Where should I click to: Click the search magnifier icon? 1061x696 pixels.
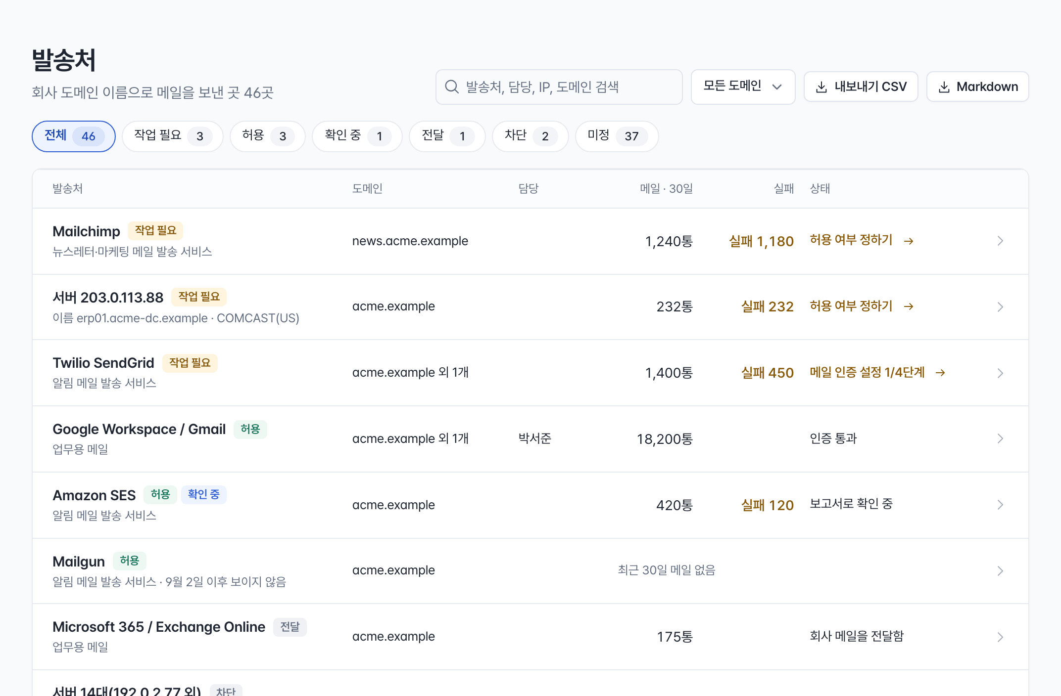(x=452, y=87)
